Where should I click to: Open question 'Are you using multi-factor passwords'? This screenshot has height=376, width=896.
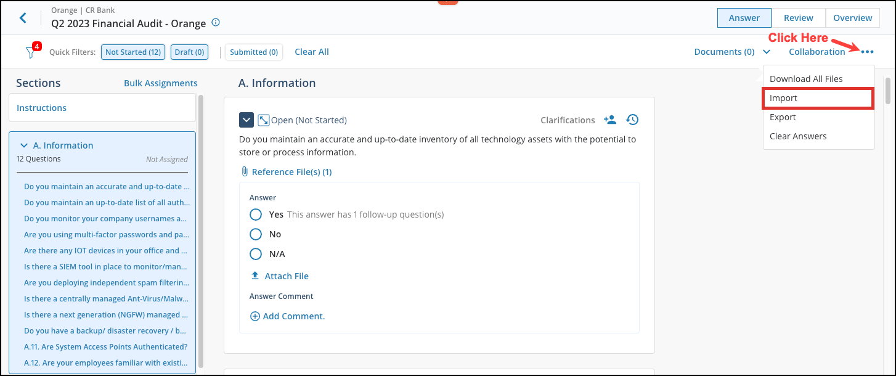pyautogui.click(x=107, y=234)
